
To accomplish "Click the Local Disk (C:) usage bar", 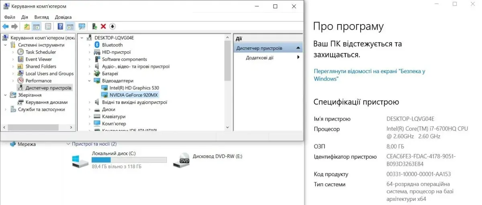I will pos(129,160).
